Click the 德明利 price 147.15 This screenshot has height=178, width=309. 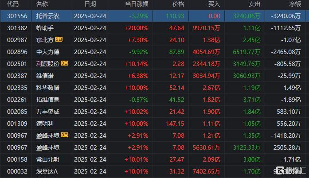(175, 124)
